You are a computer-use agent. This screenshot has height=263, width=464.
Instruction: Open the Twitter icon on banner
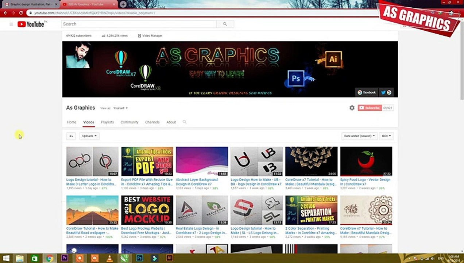click(383, 92)
